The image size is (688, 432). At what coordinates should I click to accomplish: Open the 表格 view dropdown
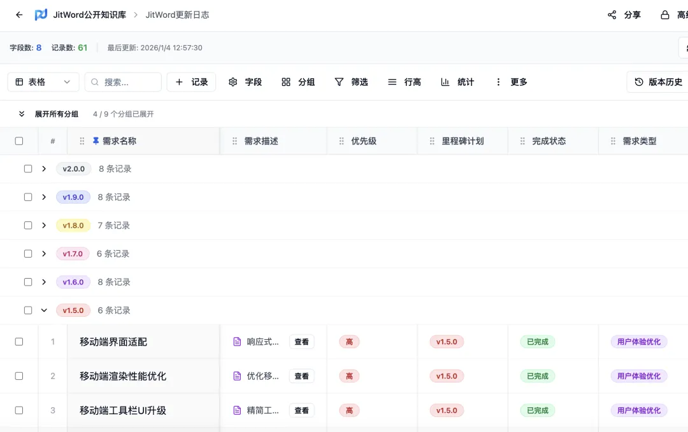(x=43, y=82)
